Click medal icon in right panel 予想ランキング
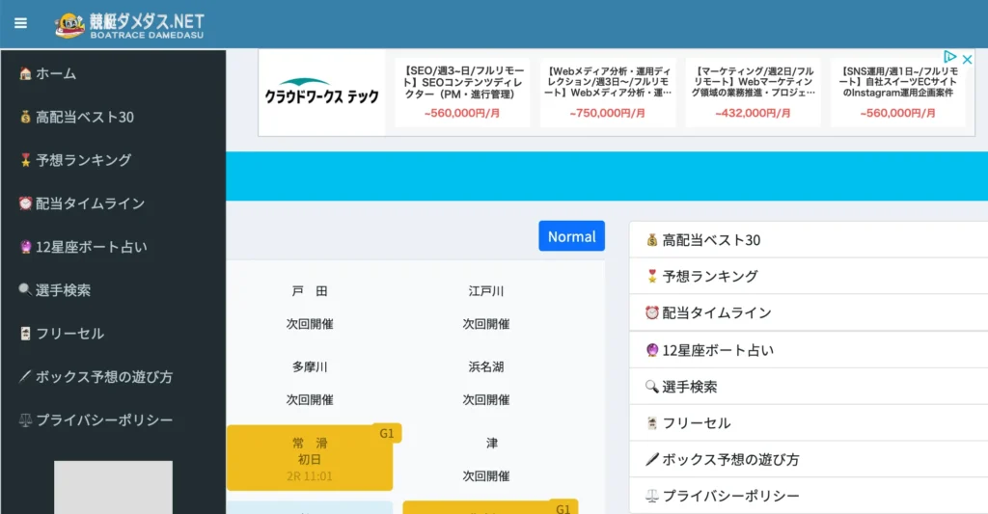988x514 pixels. coord(652,277)
